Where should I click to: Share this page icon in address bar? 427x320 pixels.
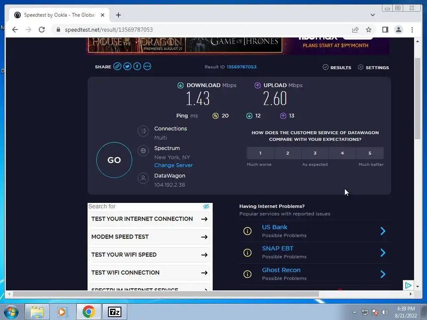tap(355, 30)
